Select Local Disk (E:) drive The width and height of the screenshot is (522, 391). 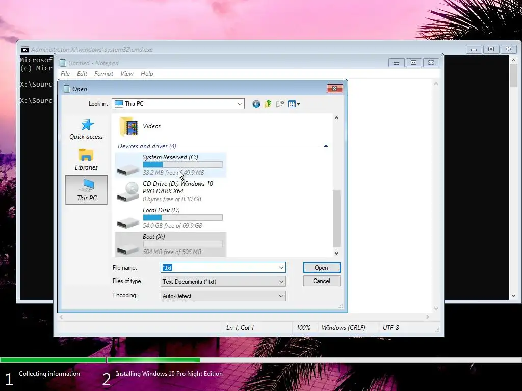170,218
